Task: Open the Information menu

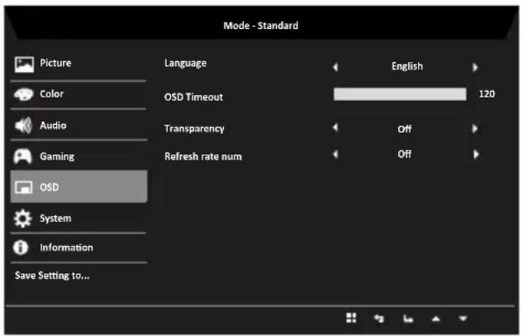Action: click(x=78, y=248)
